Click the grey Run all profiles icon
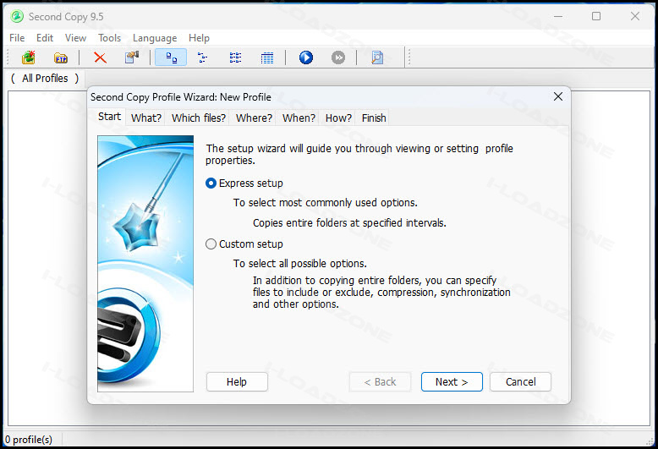Image resolution: width=658 pixels, height=449 pixels. [x=338, y=57]
